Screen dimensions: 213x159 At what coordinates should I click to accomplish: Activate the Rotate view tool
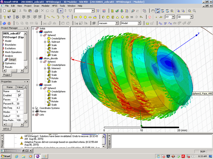click(158, 11)
